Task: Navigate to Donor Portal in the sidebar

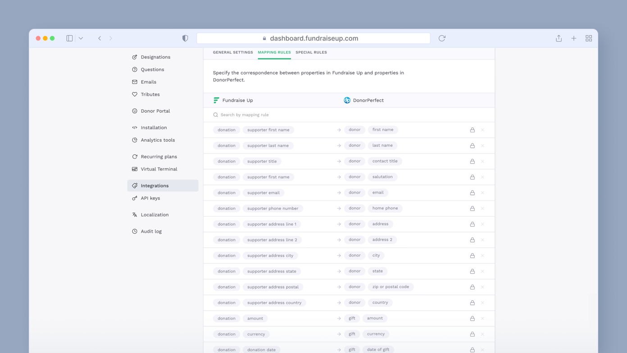Action: click(156, 111)
